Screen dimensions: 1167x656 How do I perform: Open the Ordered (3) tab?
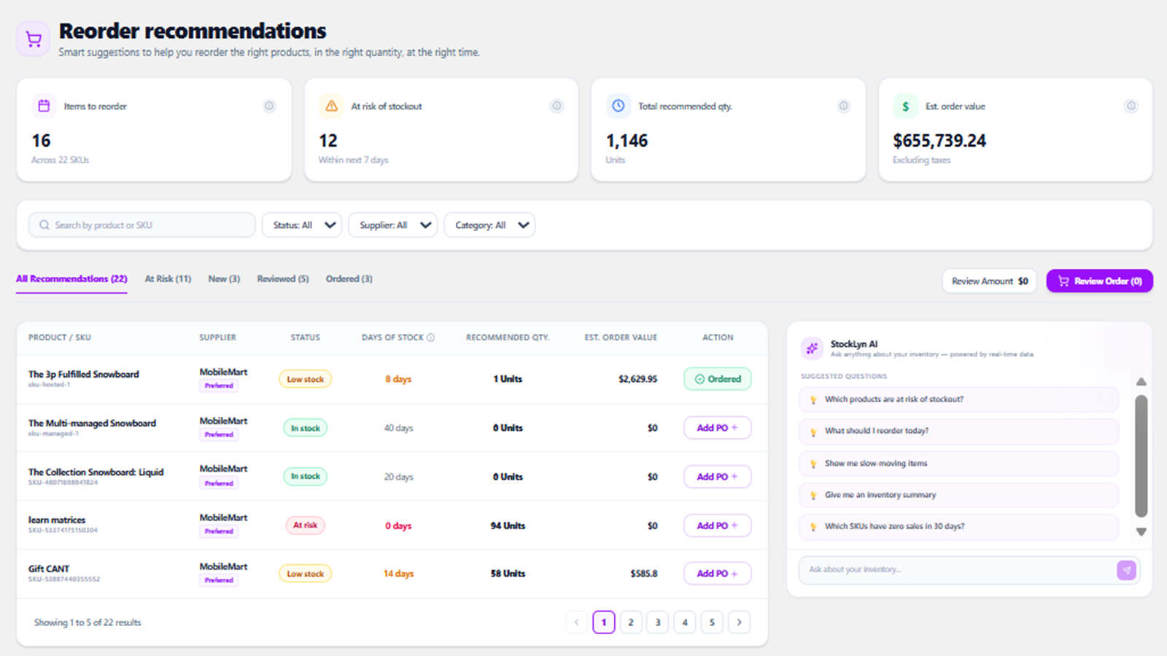pyautogui.click(x=349, y=279)
